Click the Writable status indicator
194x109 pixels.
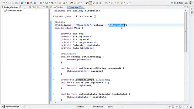(x=81, y=107)
